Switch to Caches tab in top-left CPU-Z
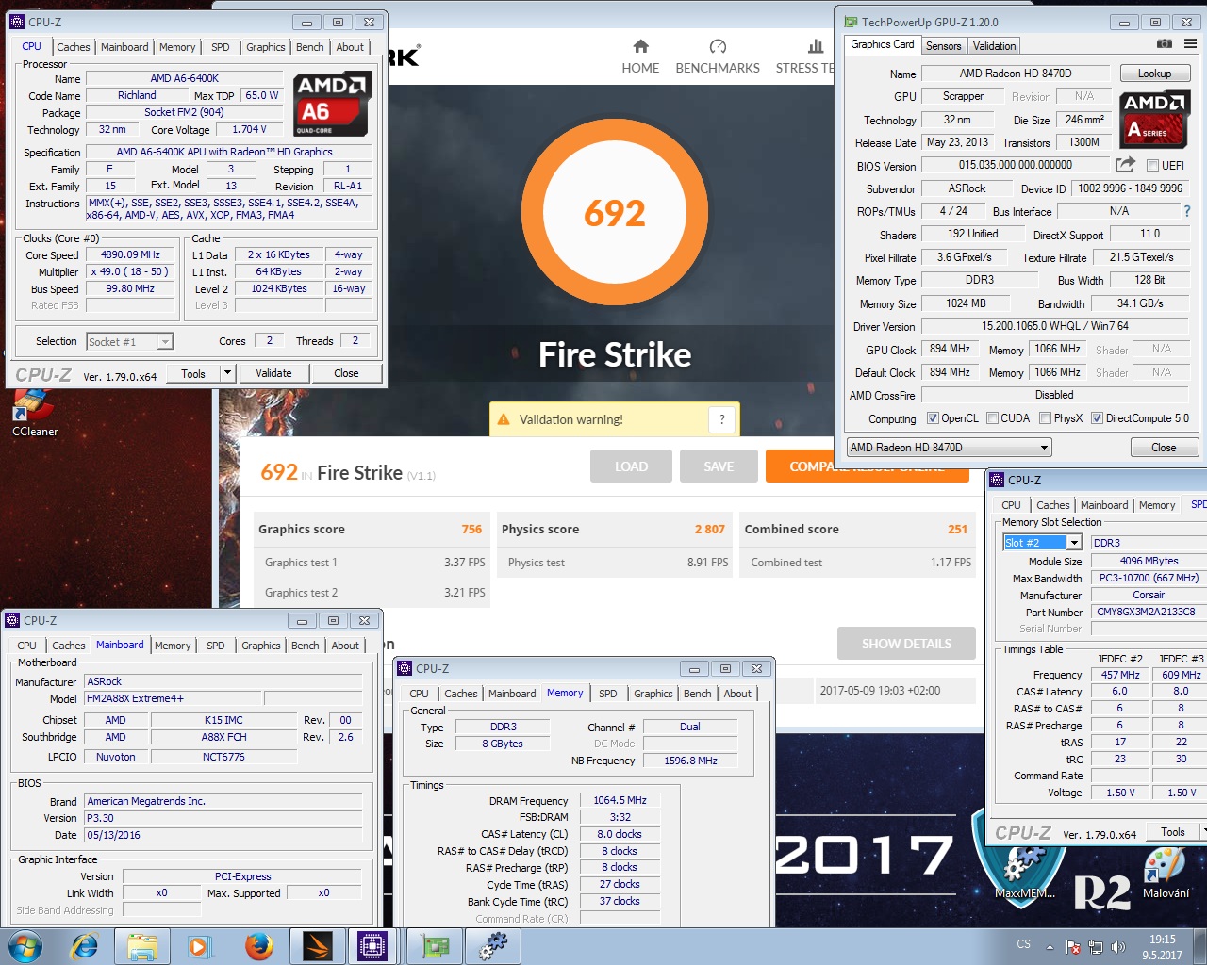 pyautogui.click(x=73, y=47)
